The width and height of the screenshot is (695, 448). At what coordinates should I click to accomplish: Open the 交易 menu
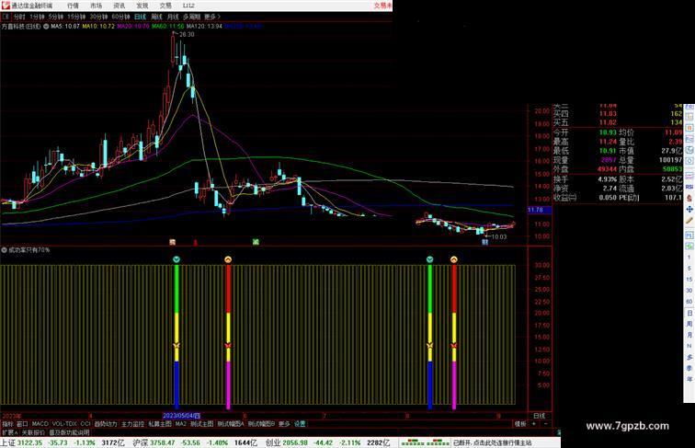[x=165, y=6]
